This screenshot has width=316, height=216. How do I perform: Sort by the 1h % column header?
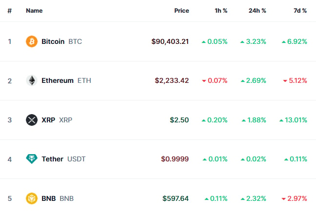(x=221, y=11)
